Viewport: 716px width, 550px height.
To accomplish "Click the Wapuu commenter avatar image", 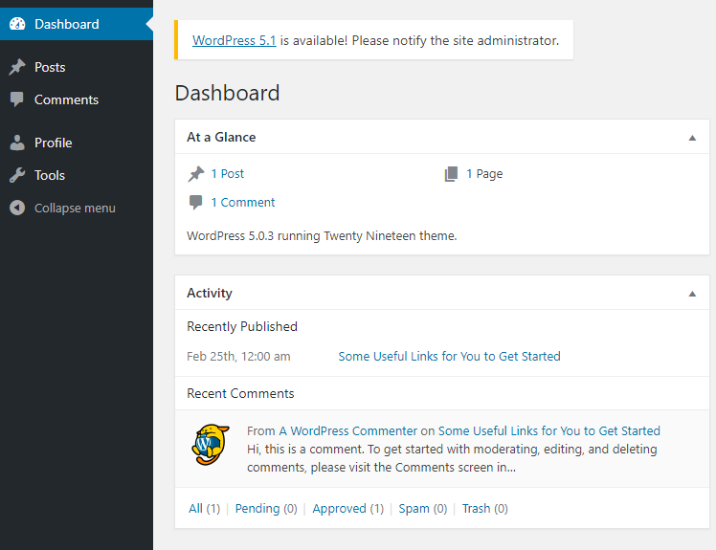I will (x=211, y=445).
